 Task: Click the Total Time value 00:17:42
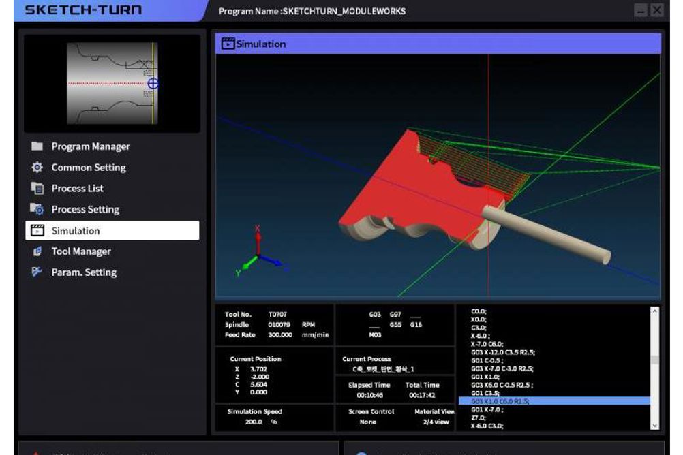(422, 395)
